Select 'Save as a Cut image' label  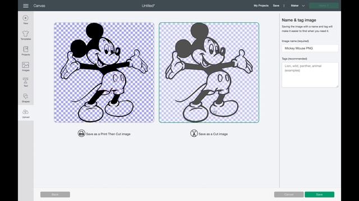[x=213, y=134]
